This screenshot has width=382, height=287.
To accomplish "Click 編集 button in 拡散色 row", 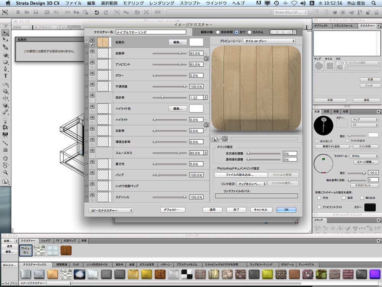I will (178, 42).
